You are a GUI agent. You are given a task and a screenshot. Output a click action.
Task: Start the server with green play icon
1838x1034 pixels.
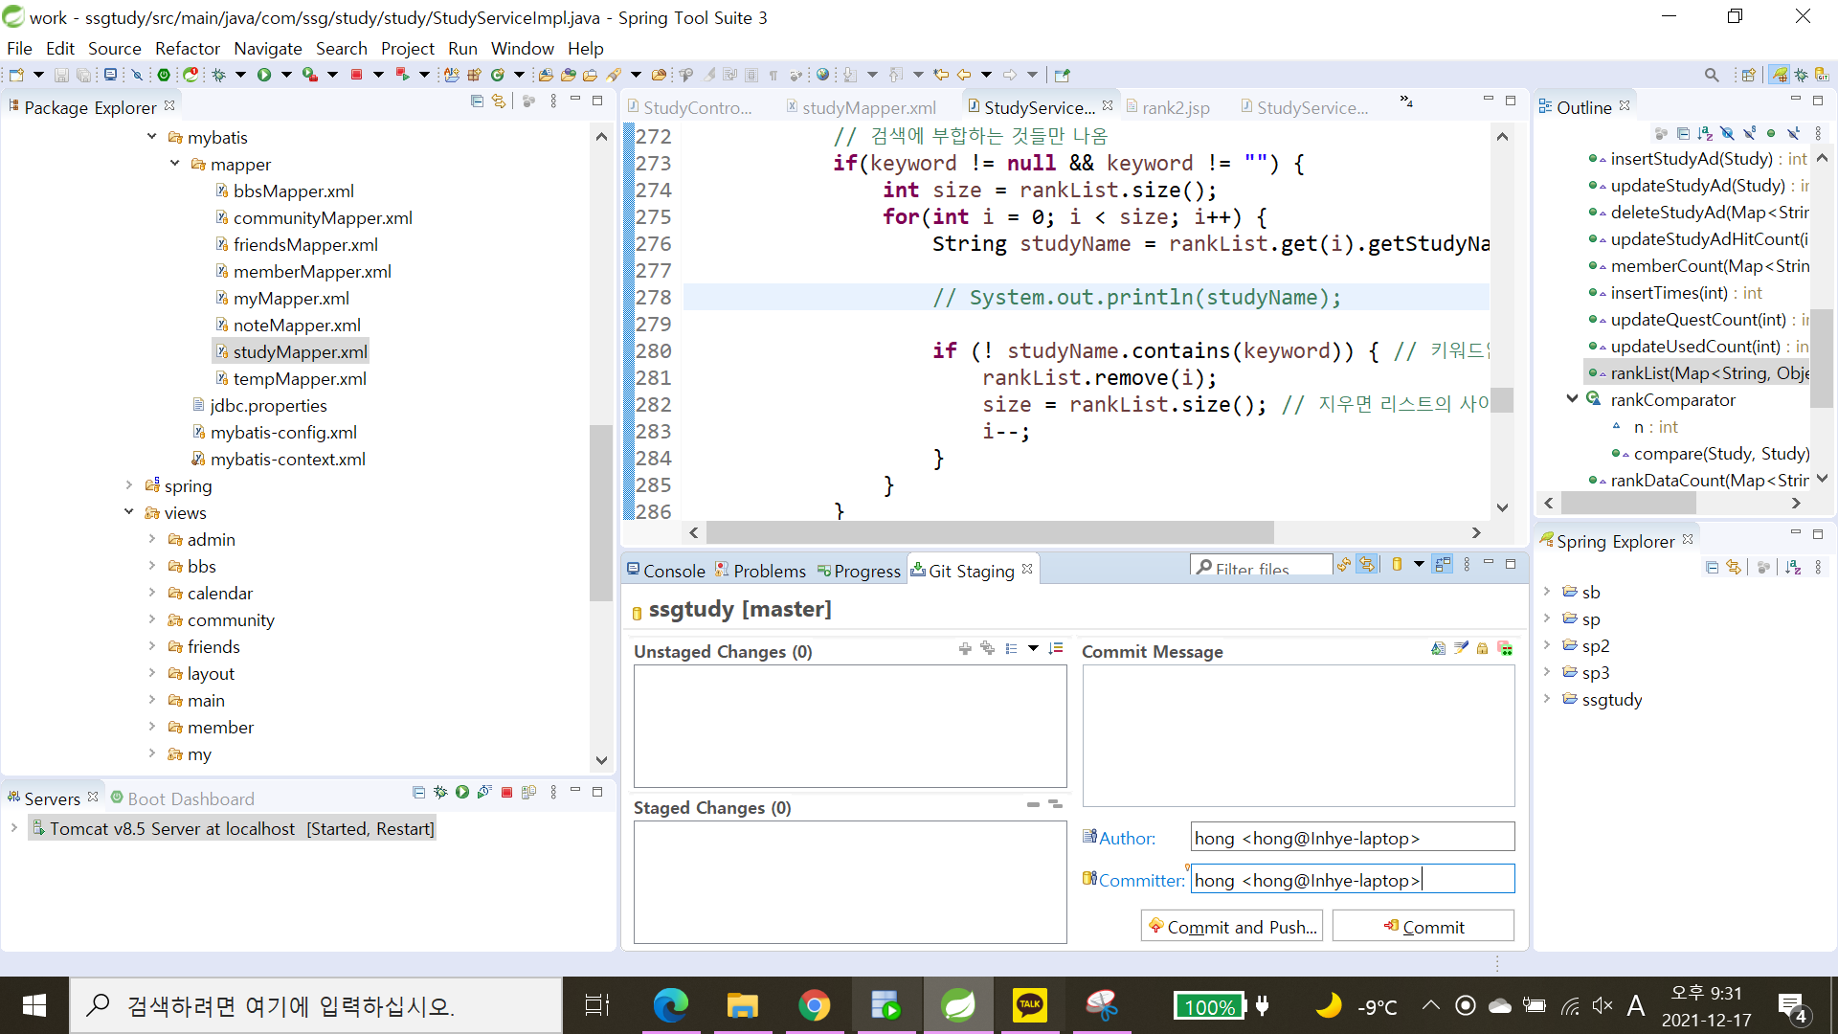462,793
